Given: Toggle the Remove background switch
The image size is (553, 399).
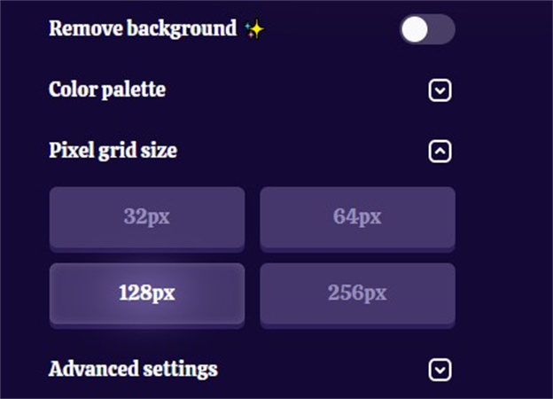Looking at the screenshot, I should click(427, 29).
